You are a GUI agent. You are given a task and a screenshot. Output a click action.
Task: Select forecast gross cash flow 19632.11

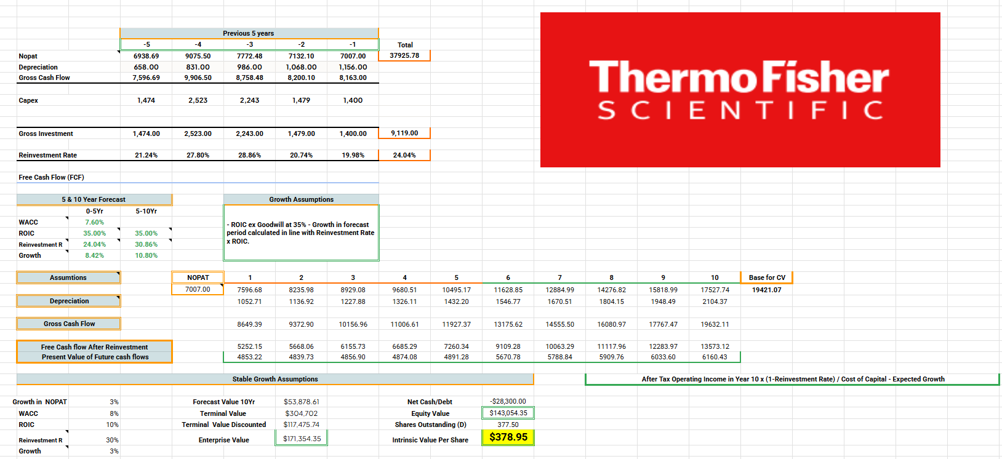click(x=715, y=324)
